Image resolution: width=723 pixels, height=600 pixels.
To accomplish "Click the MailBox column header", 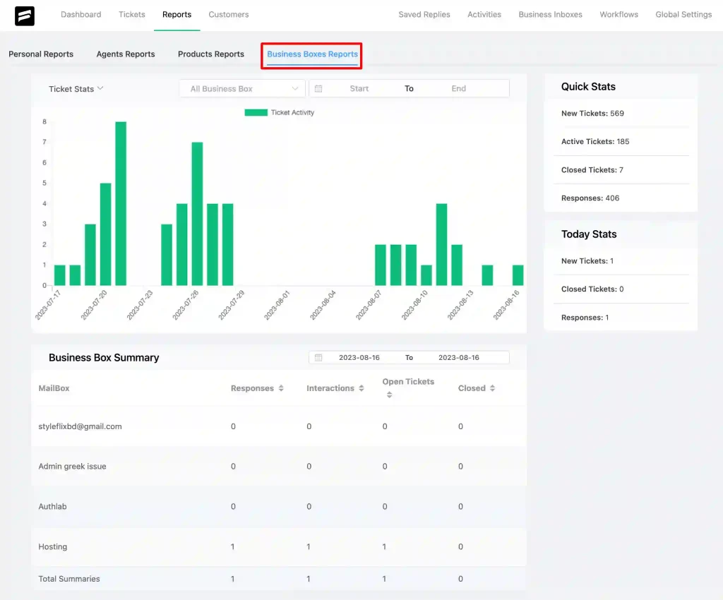I will (54, 388).
